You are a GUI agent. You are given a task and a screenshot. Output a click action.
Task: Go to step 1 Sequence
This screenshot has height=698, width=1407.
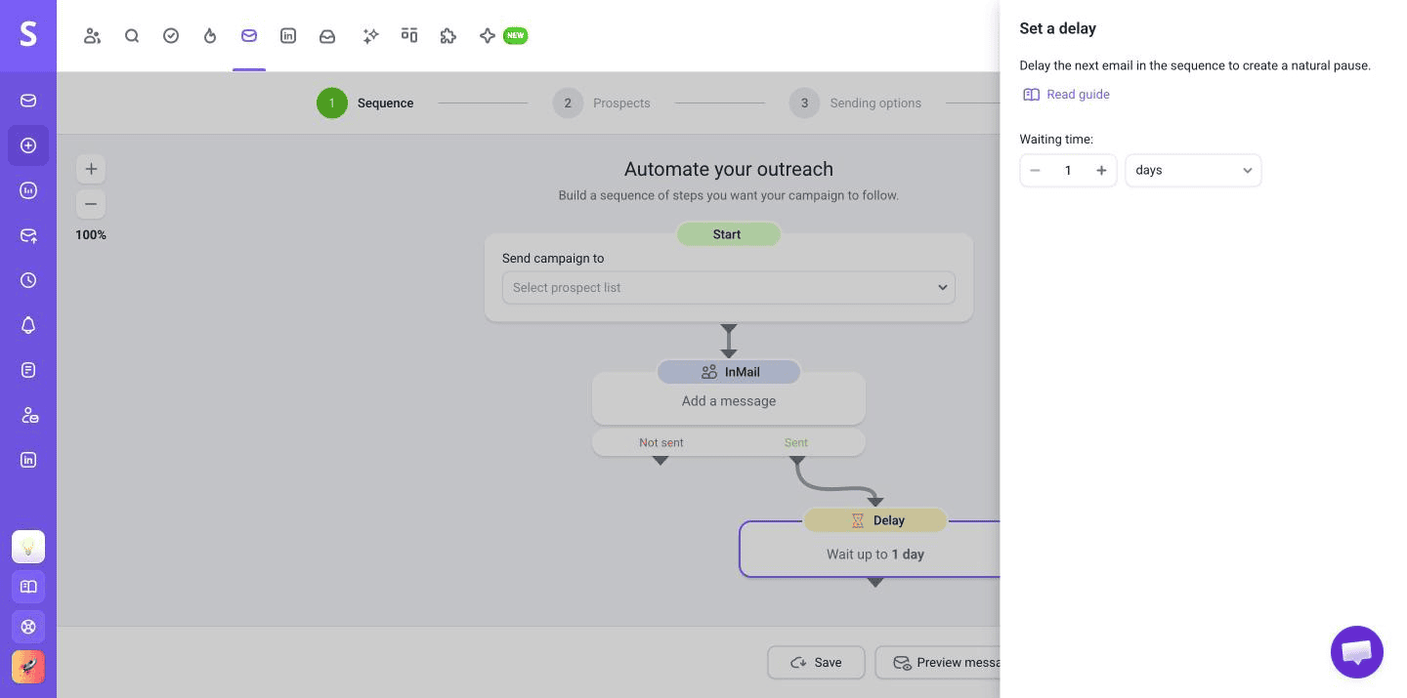point(365,103)
